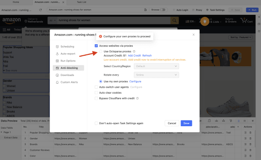Delete row 3 Brands with the trash icon
This screenshot has height=160, width=261.
coord(250,144)
